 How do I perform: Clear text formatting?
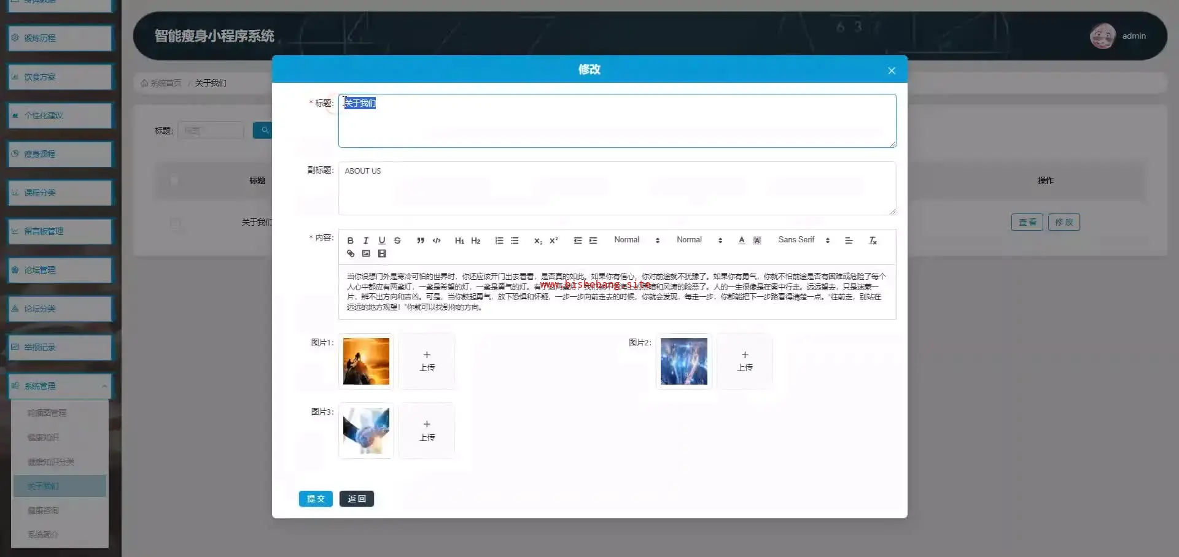(x=873, y=240)
